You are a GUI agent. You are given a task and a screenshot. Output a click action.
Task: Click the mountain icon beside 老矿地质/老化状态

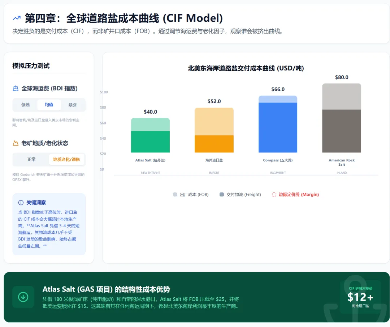pyautogui.click(x=16, y=143)
